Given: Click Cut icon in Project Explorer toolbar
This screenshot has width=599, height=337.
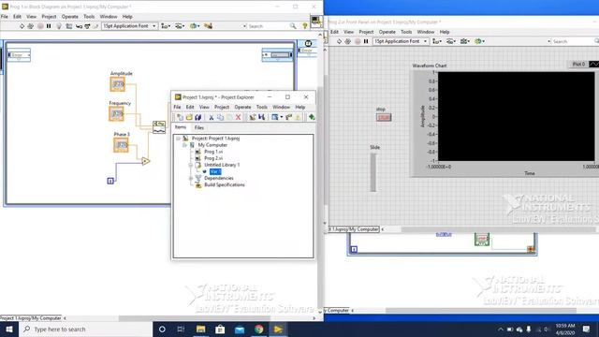Looking at the screenshot, I should (x=211, y=117).
